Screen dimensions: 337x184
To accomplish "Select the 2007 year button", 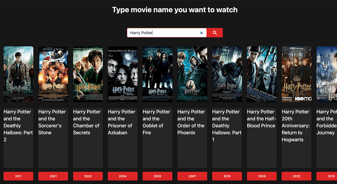I will coord(192,176).
